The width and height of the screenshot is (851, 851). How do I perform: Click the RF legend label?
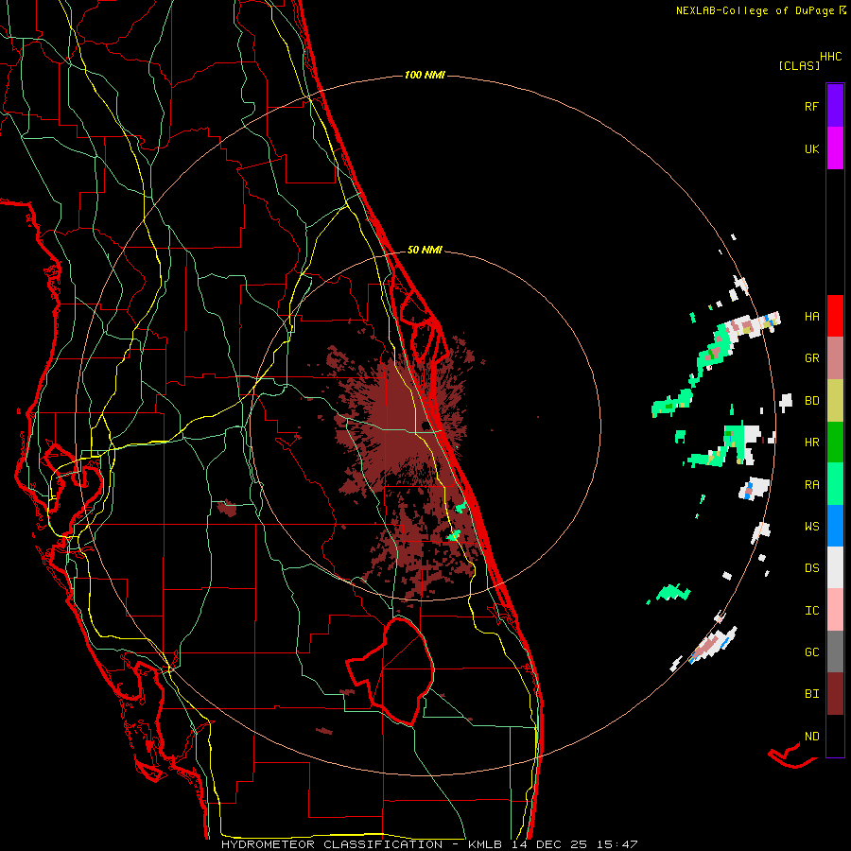point(811,106)
